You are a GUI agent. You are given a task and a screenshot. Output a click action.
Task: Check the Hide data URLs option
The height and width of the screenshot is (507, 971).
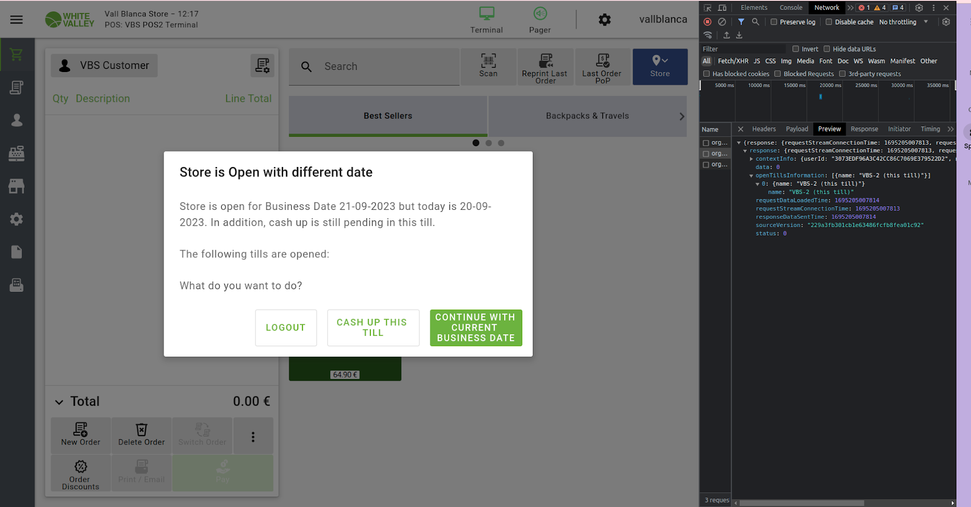(827, 49)
